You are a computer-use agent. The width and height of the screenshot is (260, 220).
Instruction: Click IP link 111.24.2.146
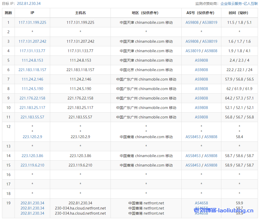(x=32, y=79)
